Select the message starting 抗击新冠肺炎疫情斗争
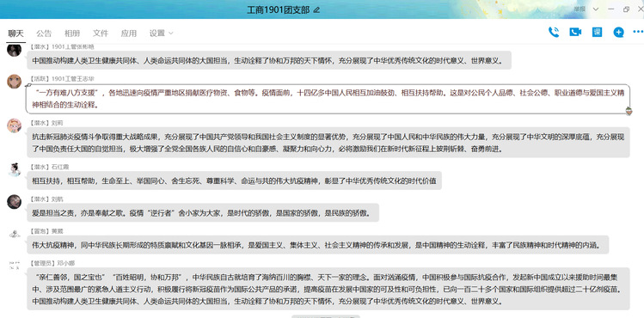Image resolution: width=644 pixels, height=318 pixels. tap(328, 143)
